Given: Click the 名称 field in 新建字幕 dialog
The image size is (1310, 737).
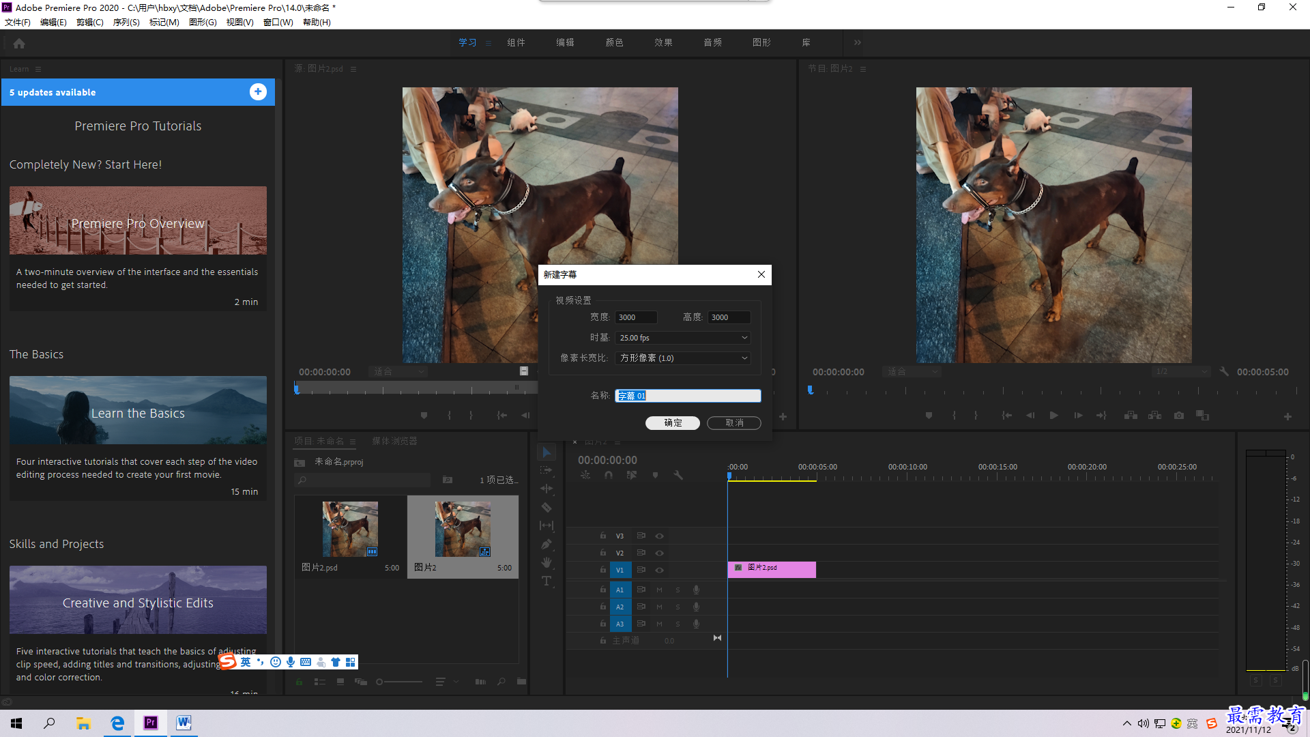Looking at the screenshot, I should 688,396.
